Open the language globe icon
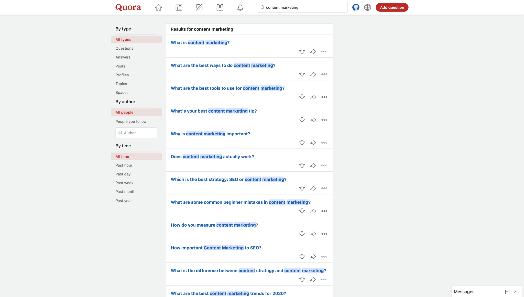Screen dimensions: 524x297 pos(367,7)
